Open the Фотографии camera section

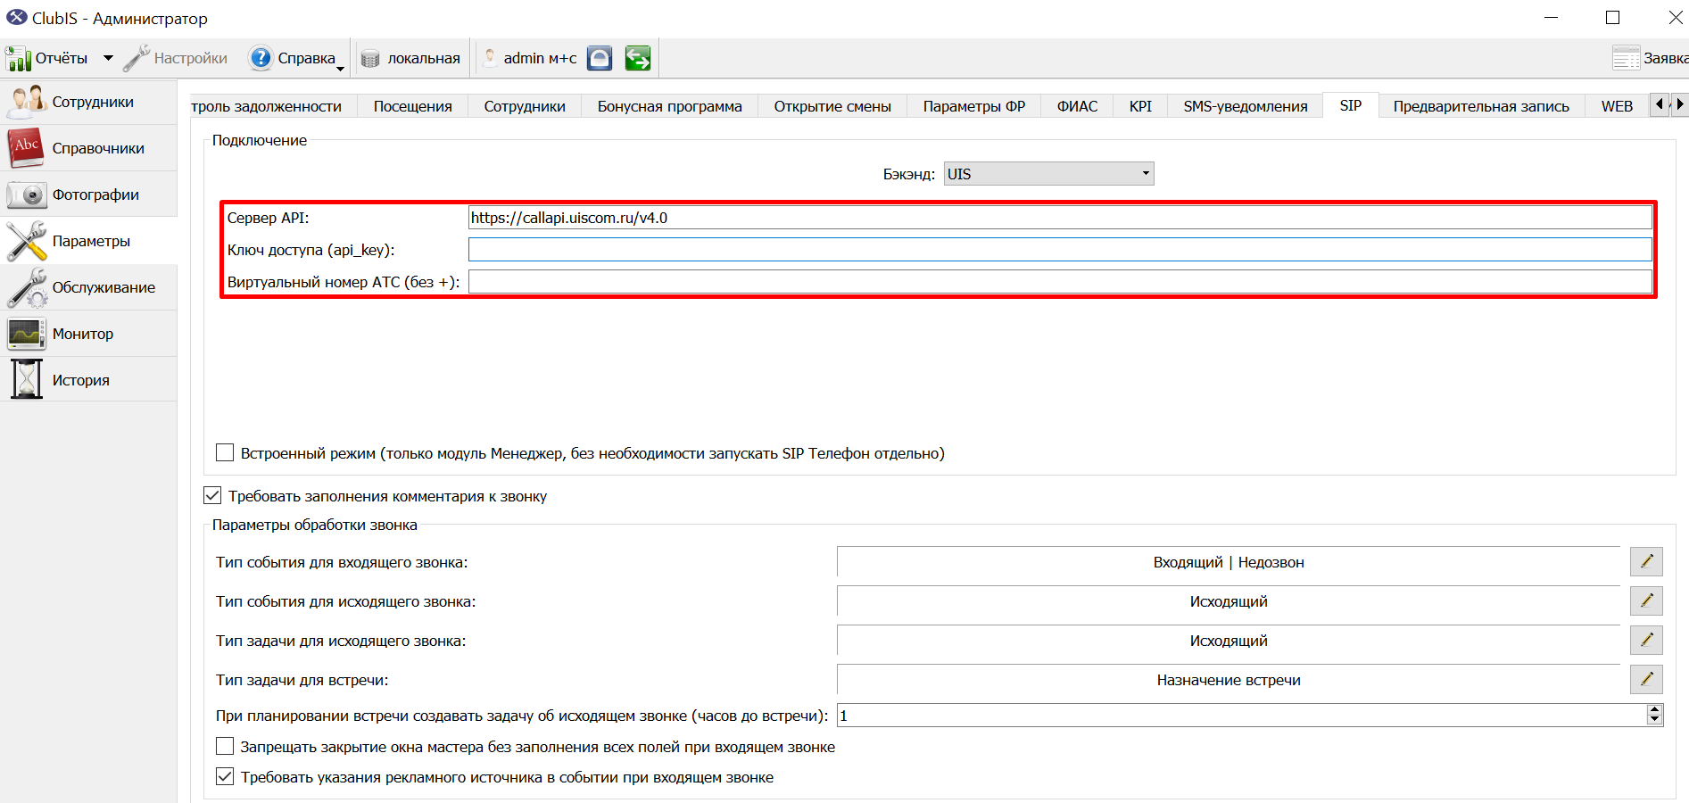(88, 195)
